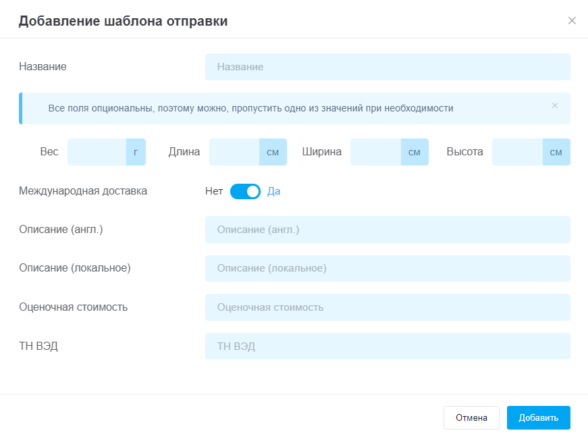Click the 'см' unit addon on Высота
Viewport: 588px width, 439px height.
point(556,152)
